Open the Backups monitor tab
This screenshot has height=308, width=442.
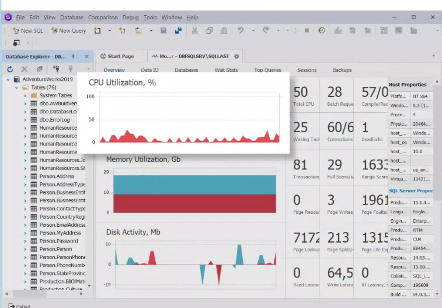(x=342, y=70)
